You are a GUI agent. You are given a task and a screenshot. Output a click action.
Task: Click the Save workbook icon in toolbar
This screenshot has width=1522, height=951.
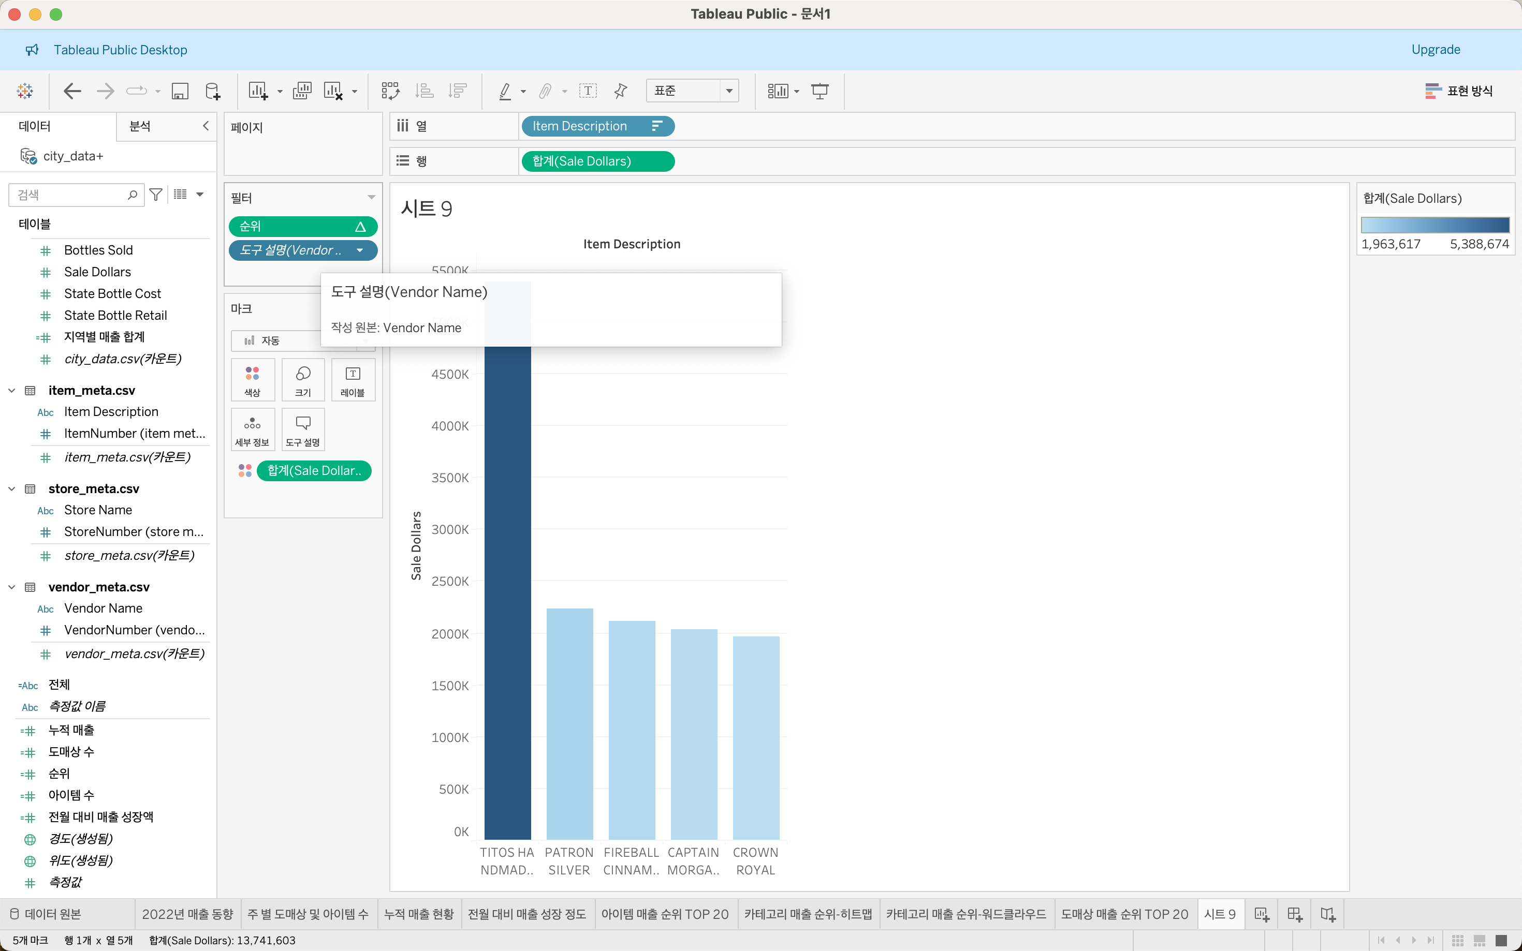[x=180, y=91]
